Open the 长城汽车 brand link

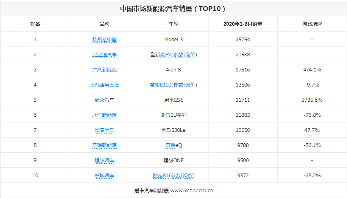point(104,176)
